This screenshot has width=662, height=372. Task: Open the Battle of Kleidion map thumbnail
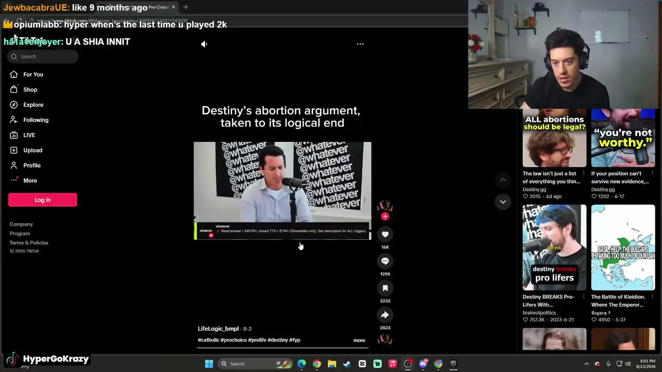(623, 247)
